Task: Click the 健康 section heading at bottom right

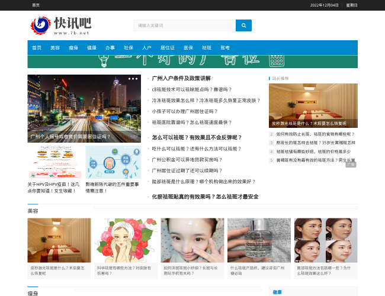Action: pyautogui.click(x=277, y=292)
